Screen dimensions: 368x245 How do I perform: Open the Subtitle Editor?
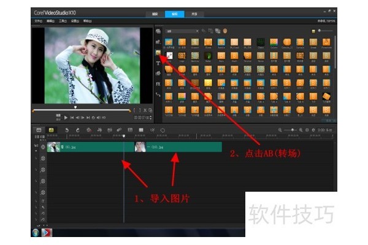click(x=130, y=130)
